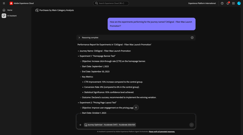The height and width of the screenshot is (135, 243).
Task: Click the Journey Name: CitiSignal line
Action: (x=105, y=51)
